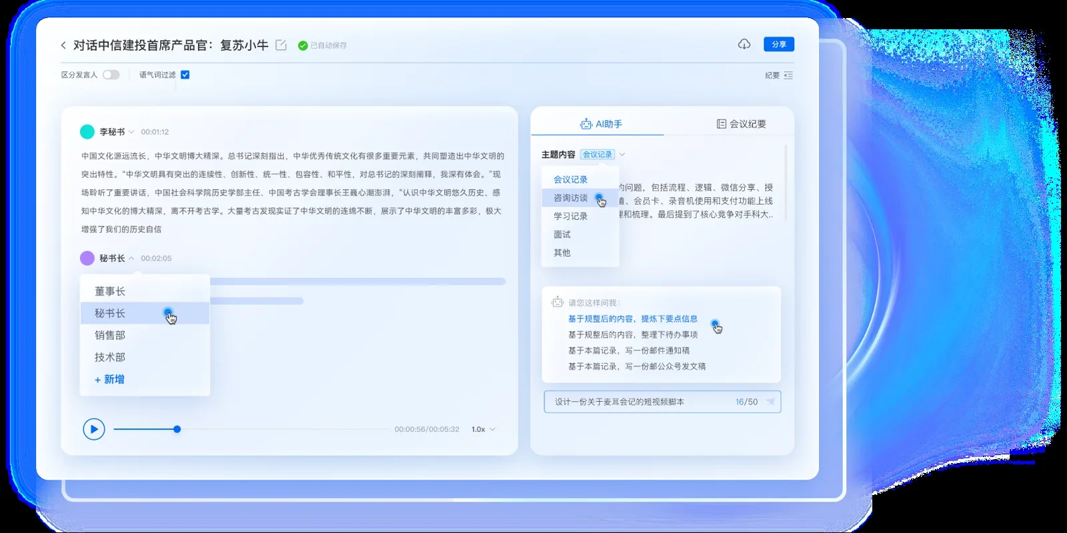Uncheck the 语气词过滤 checkbox
The height and width of the screenshot is (533, 1067).
(x=185, y=75)
